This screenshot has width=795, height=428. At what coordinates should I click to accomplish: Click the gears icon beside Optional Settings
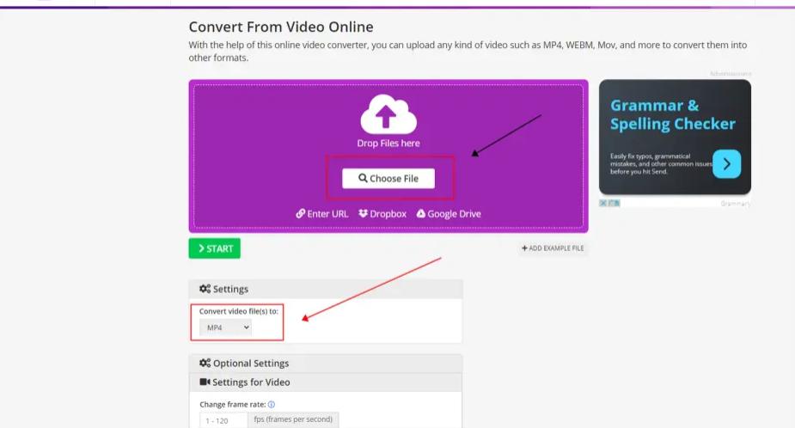pos(205,363)
